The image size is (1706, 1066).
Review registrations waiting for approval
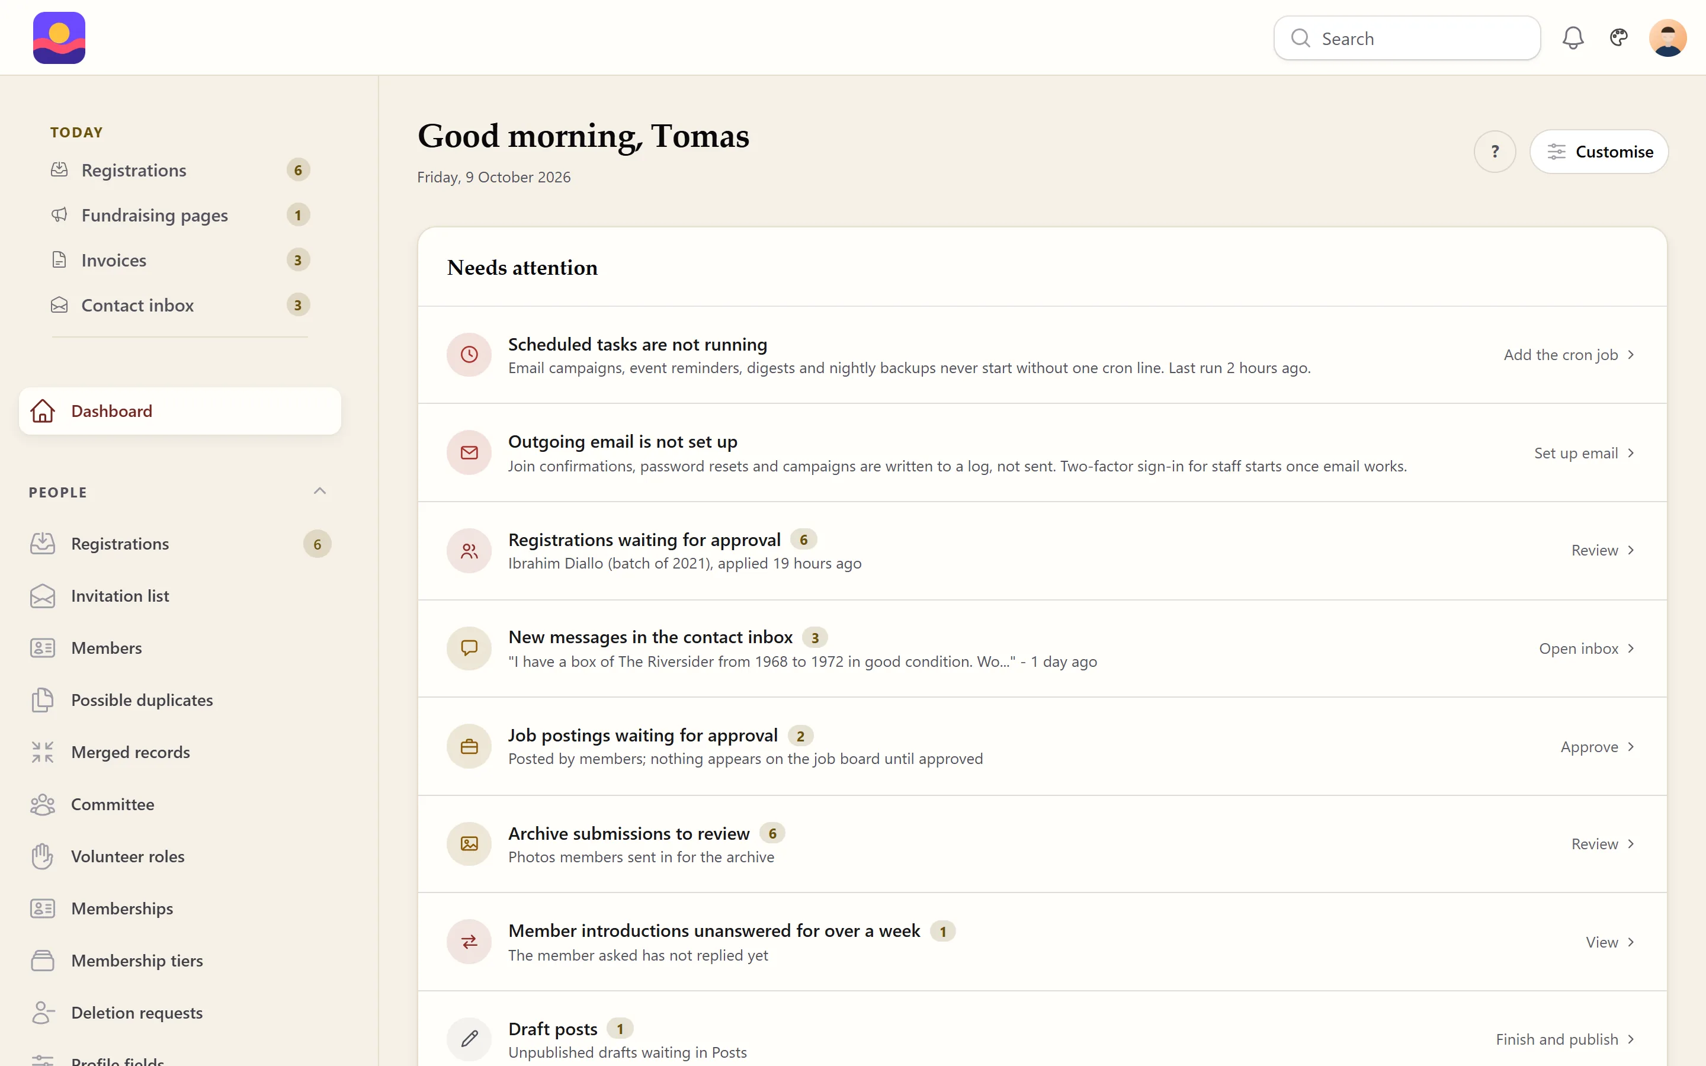tap(1602, 550)
